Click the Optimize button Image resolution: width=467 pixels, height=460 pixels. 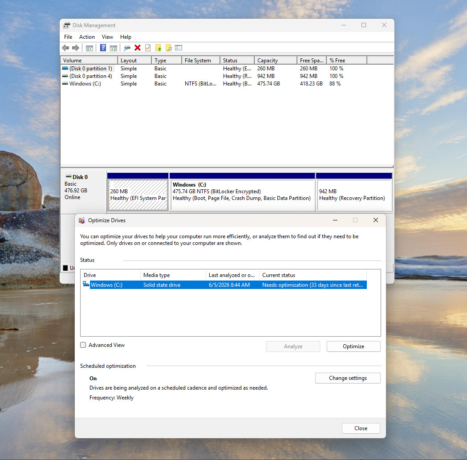click(353, 346)
